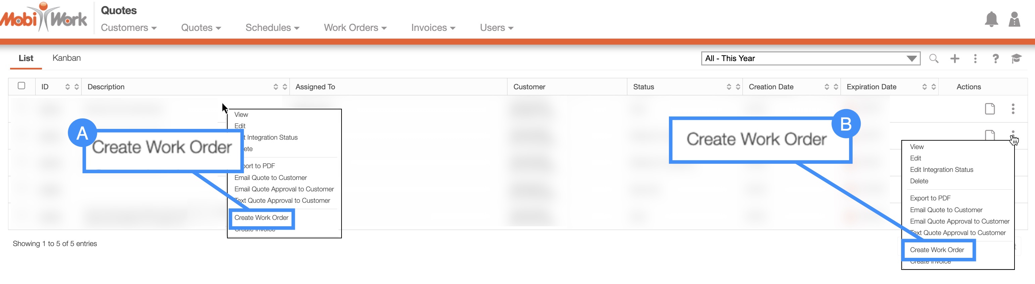Expand the Customers navigation dropdown

click(129, 28)
